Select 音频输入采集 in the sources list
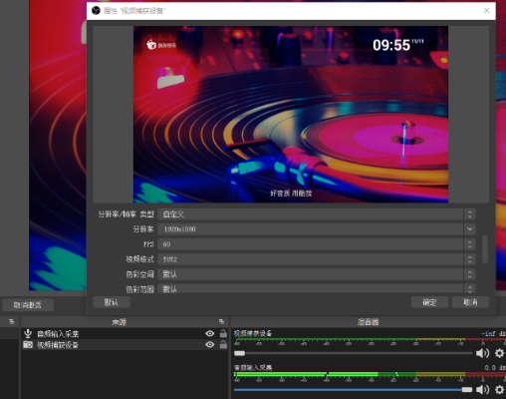 (125, 333)
